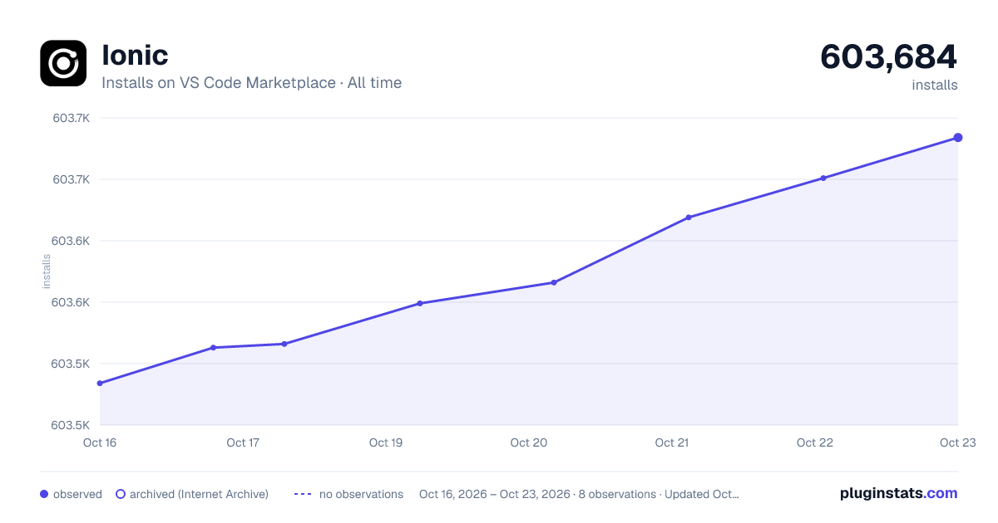998x523 pixels.
Task: Click the "installs" label under 603,684
Action: pyautogui.click(x=935, y=86)
